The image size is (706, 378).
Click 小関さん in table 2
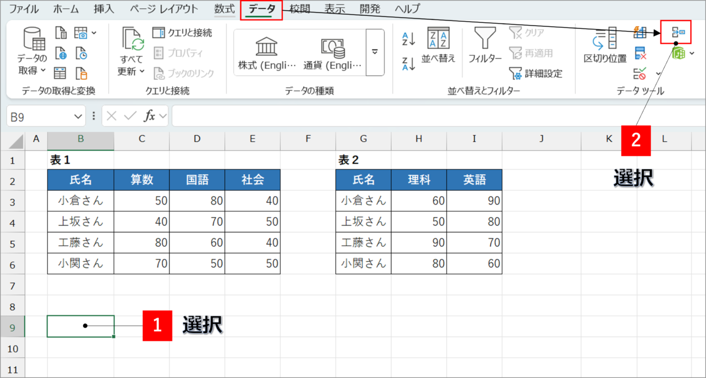point(363,264)
